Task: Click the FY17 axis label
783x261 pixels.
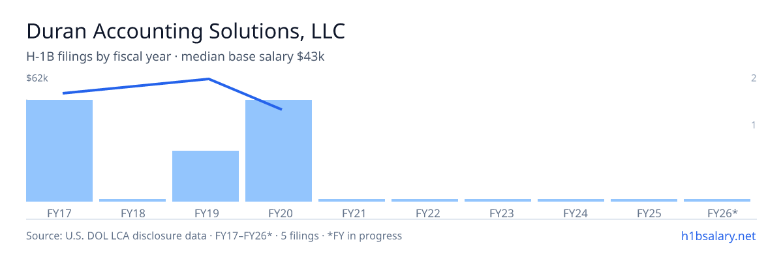Action: (x=59, y=213)
